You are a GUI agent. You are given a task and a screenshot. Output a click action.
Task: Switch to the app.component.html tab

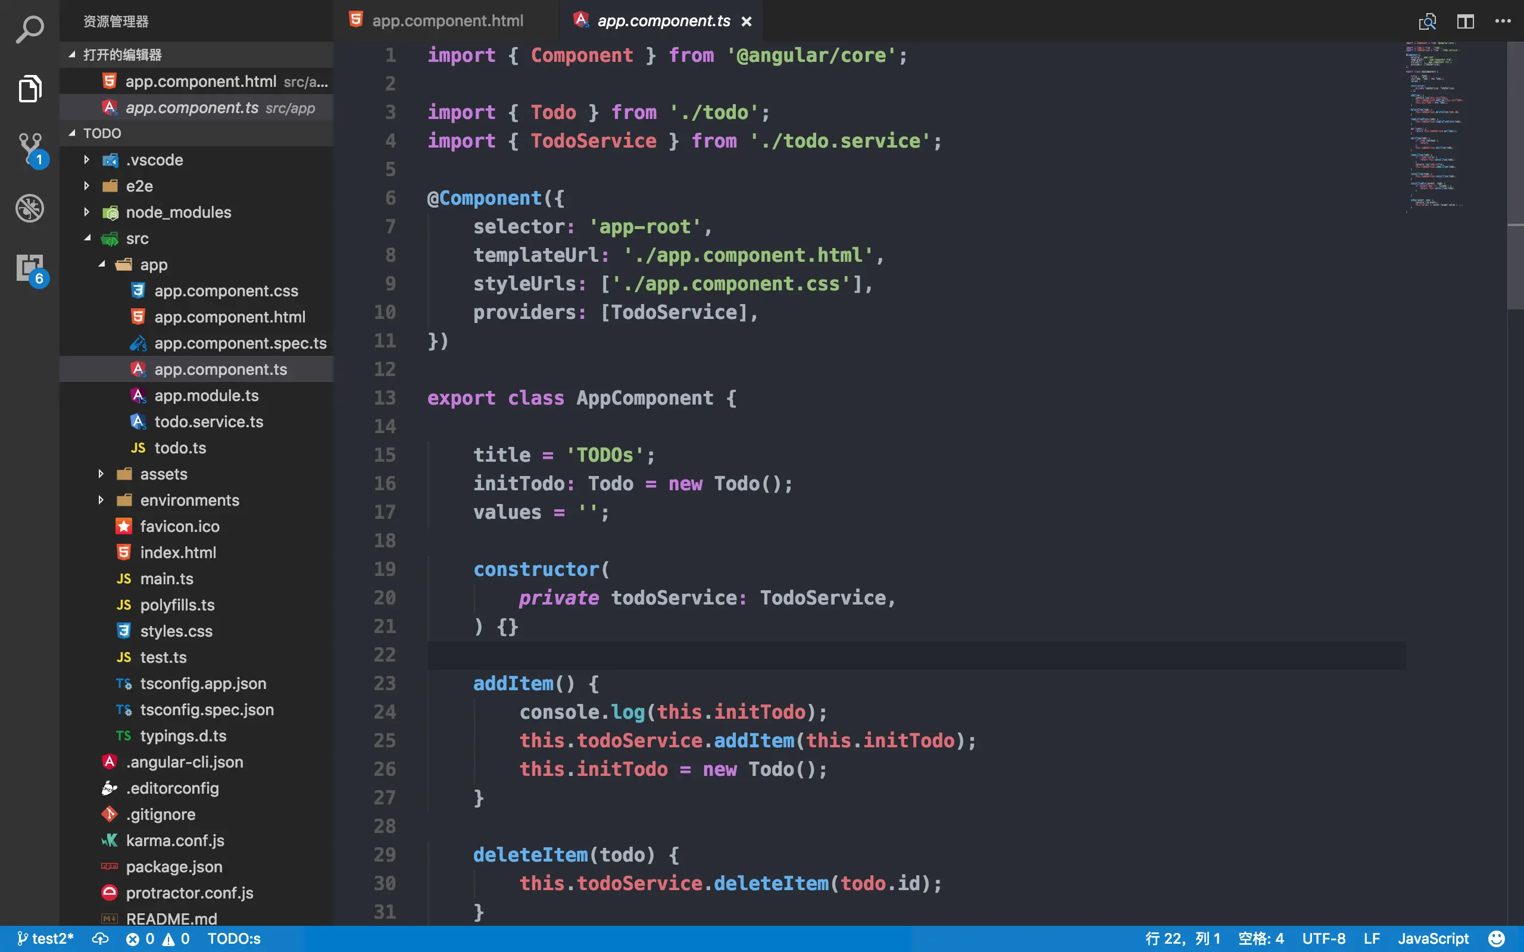click(447, 21)
